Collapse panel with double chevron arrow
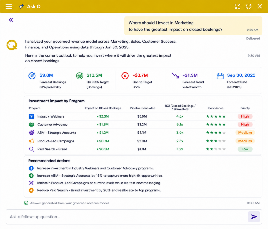The image size is (268, 229). click(x=11, y=20)
